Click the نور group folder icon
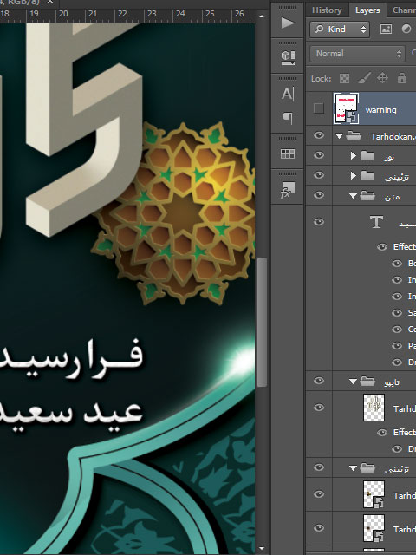The image size is (416, 555). coord(367,156)
